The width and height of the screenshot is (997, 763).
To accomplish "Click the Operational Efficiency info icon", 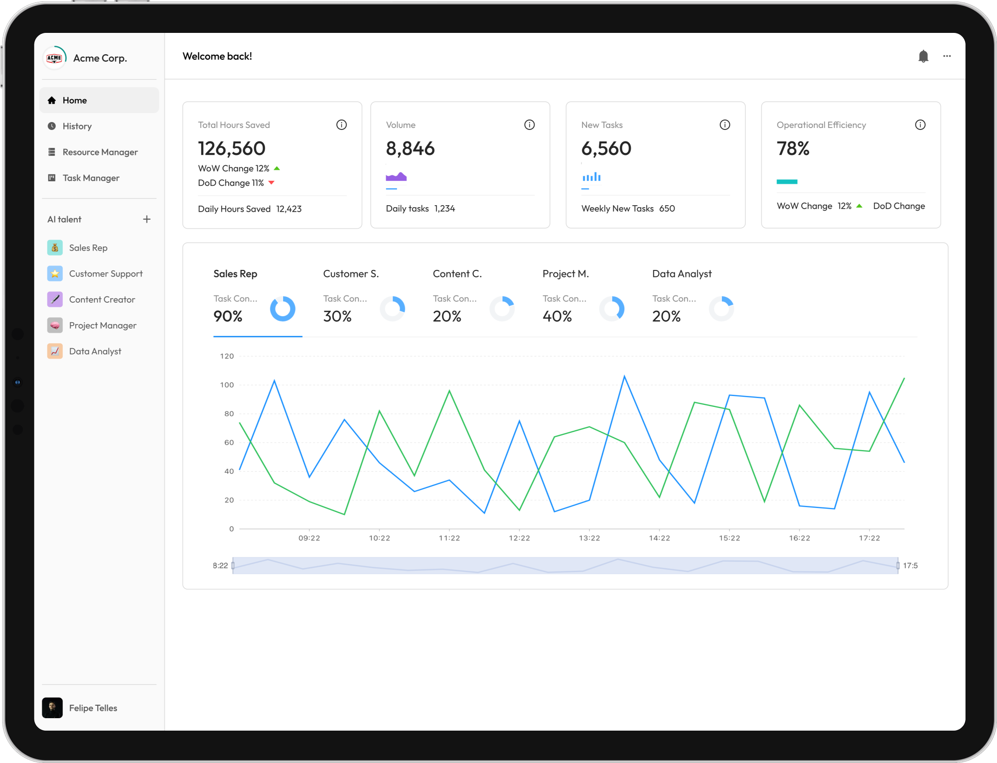I will tap(920, 125).
